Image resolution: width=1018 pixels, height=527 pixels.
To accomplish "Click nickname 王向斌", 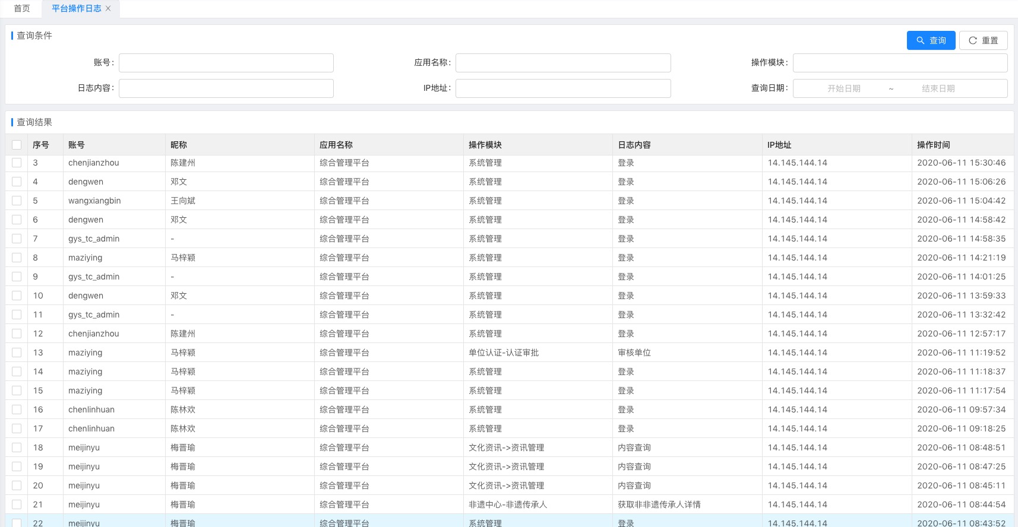I will pos(183,201).
